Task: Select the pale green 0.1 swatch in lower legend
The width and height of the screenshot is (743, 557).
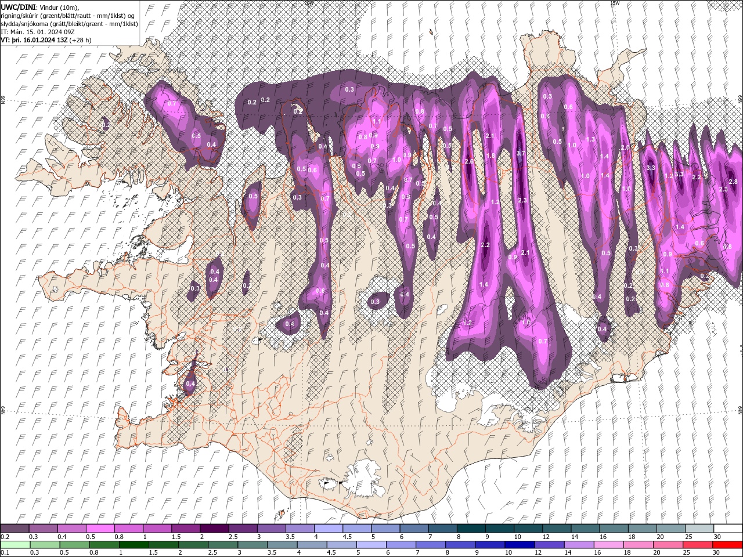Action: click(x=15, y=544)
